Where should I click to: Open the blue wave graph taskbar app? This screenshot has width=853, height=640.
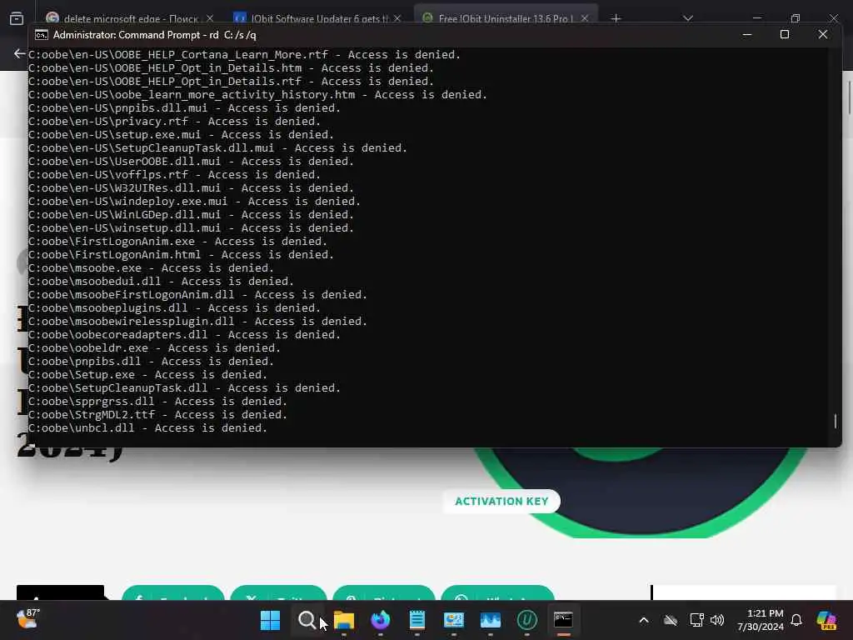[490, 620]
